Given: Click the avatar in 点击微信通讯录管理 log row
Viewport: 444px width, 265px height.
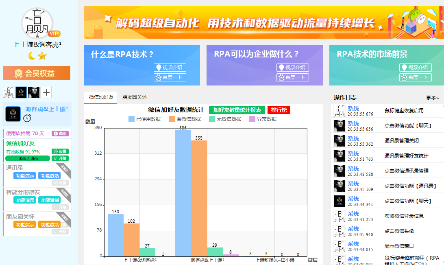Looking at the screenshot, I should [x=339, y=171].
